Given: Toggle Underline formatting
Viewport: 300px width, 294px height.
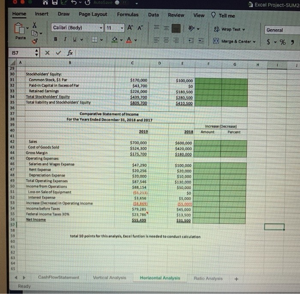Looking at the screenshot, I should point(75,39).
